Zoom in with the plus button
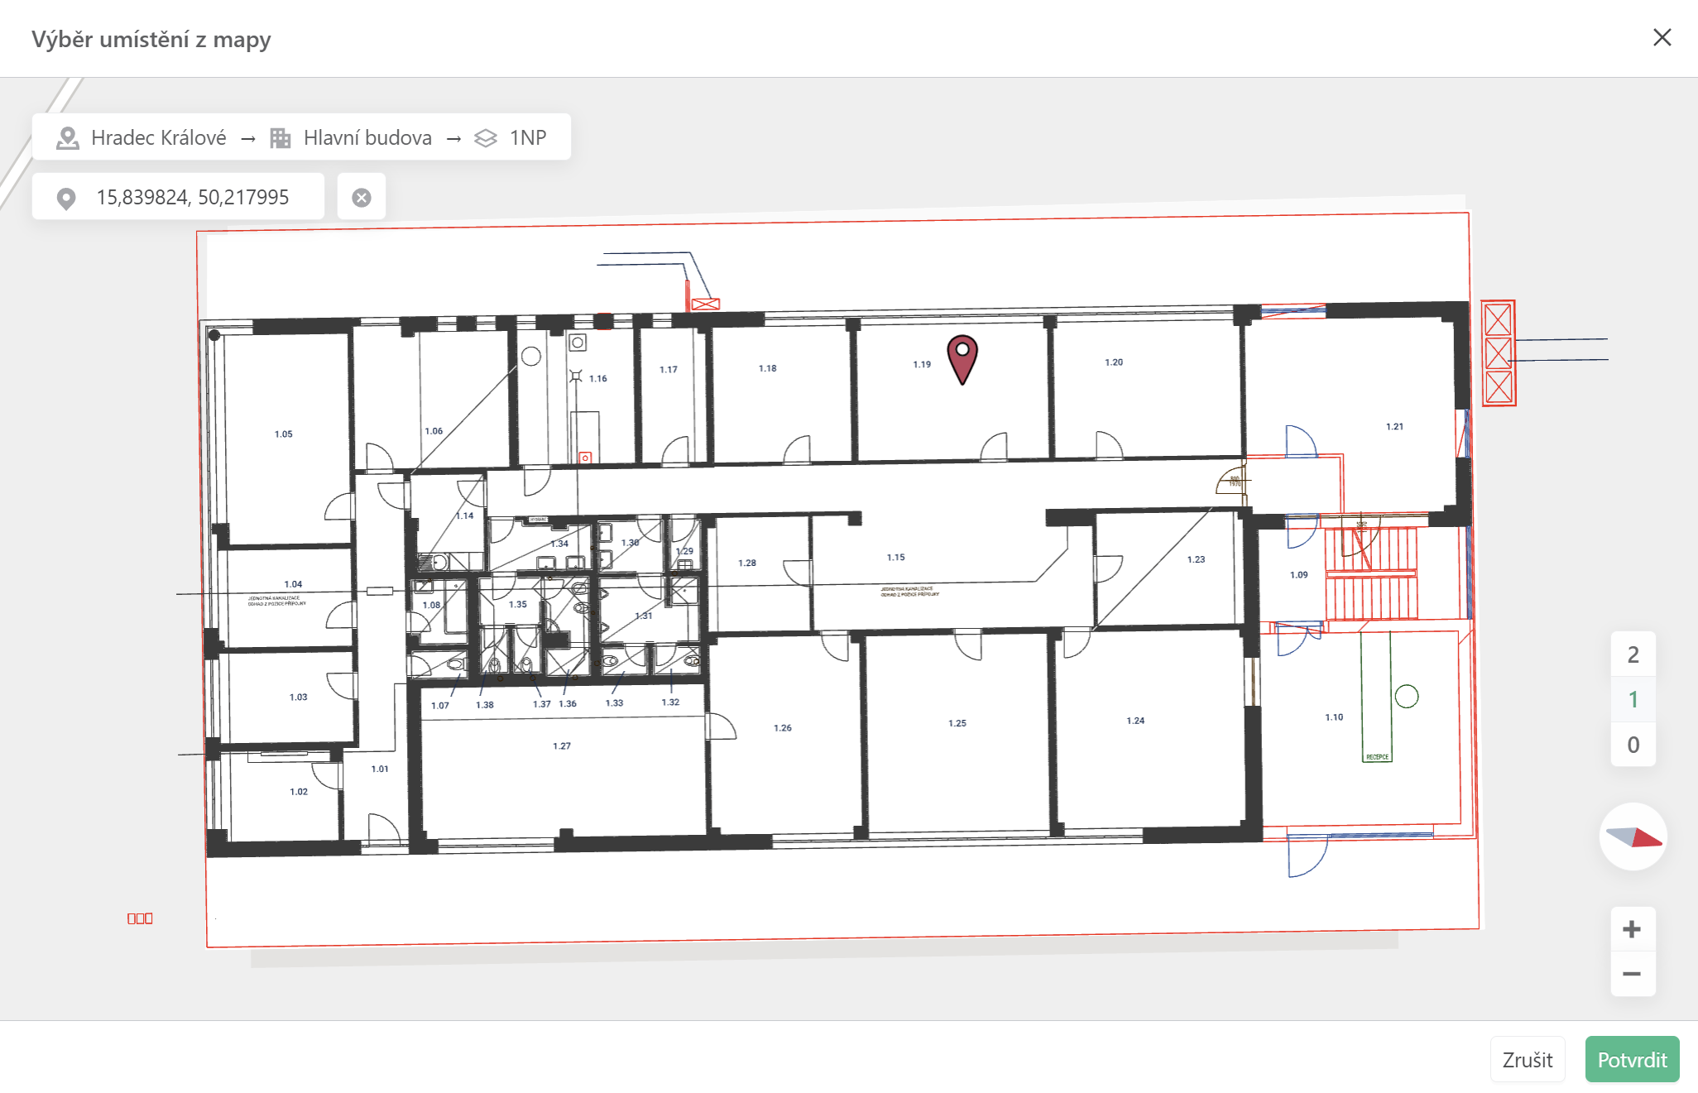The image size is (1698, 1093). [x=1632, y=929]
